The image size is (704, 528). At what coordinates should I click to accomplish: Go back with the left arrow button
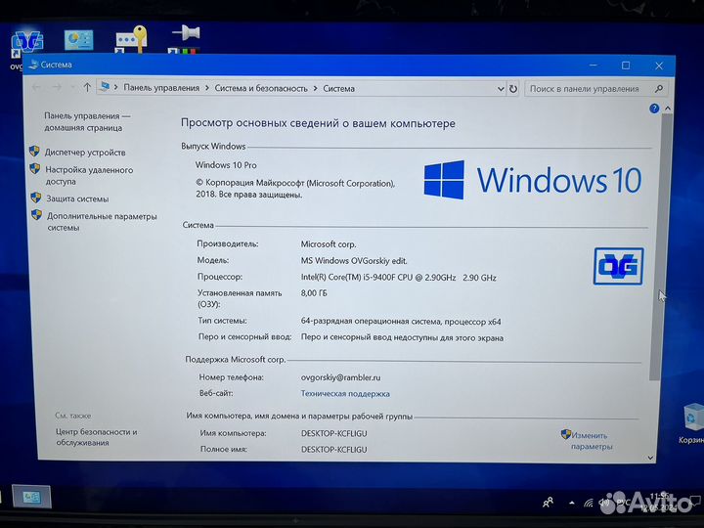pos(36,88)
